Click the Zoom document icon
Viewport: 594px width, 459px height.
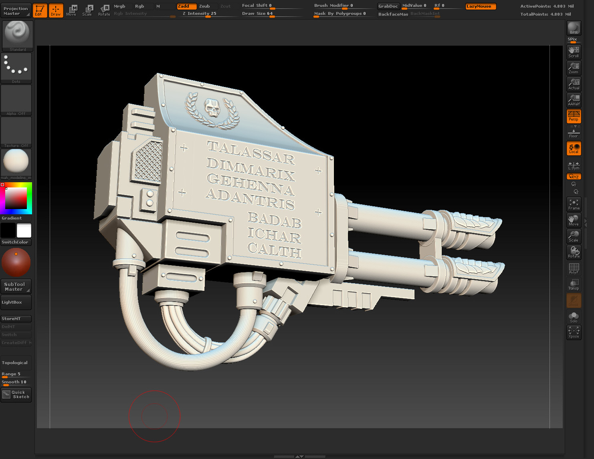pos(574,68)
